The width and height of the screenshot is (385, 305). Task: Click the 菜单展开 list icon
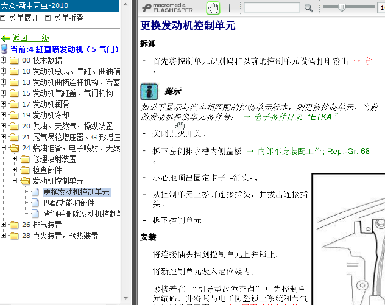2,18
